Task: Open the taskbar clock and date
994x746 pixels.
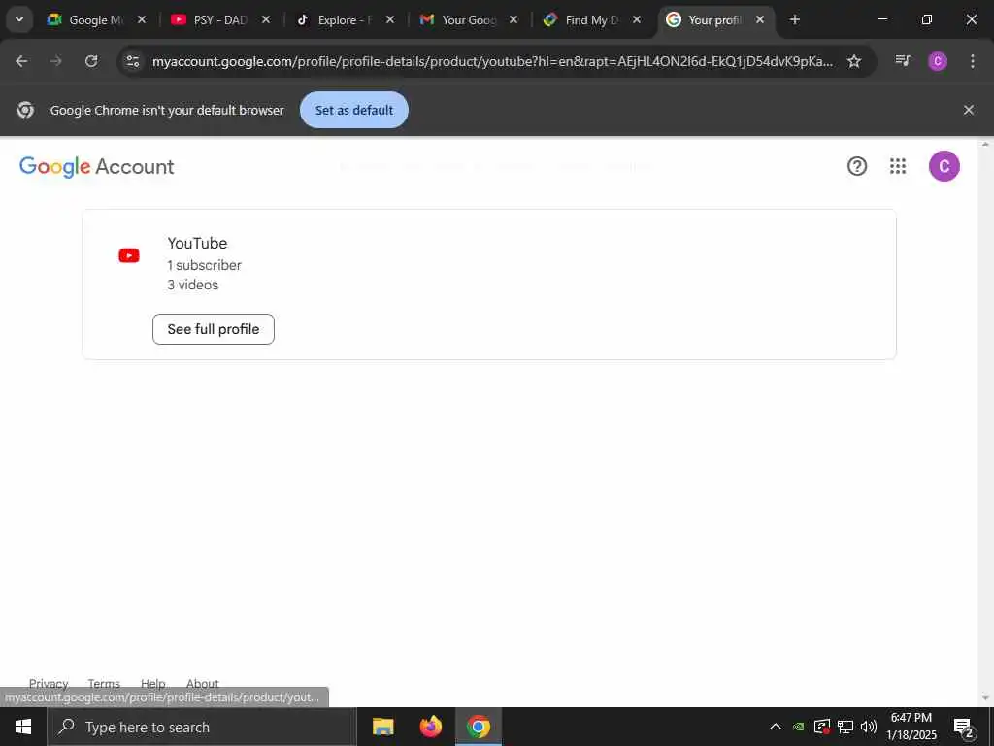Action: pos(911,727)
